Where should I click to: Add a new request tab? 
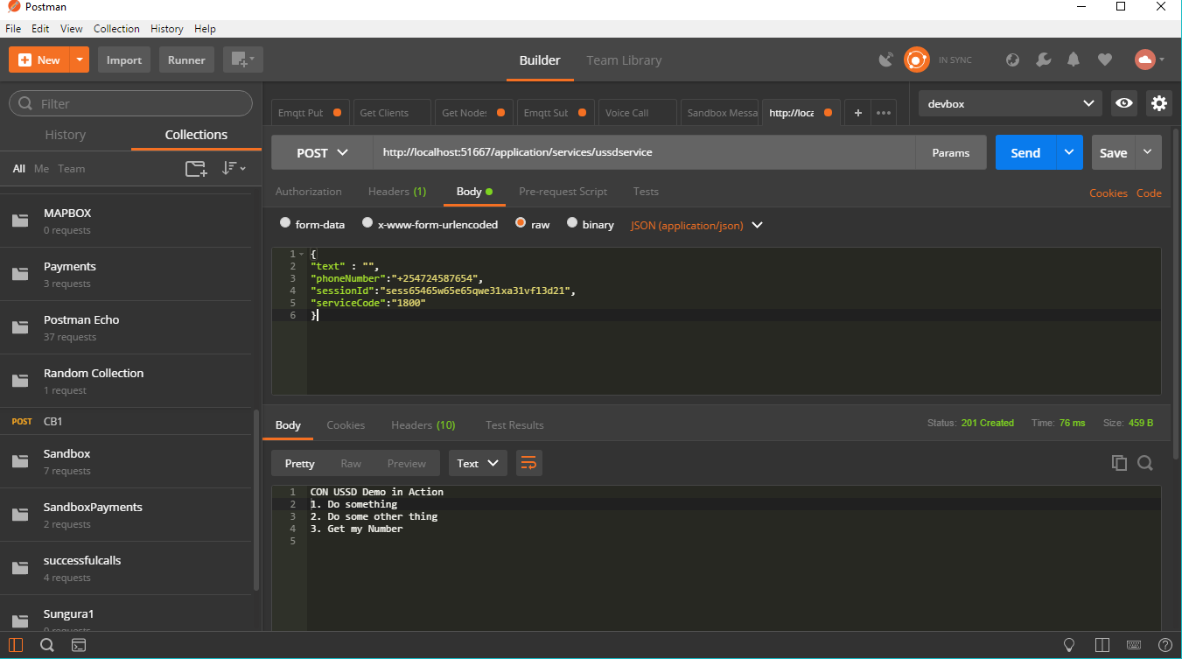pos(857,113)
